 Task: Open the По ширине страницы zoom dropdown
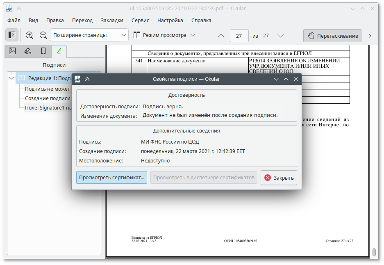pos(89,35)
